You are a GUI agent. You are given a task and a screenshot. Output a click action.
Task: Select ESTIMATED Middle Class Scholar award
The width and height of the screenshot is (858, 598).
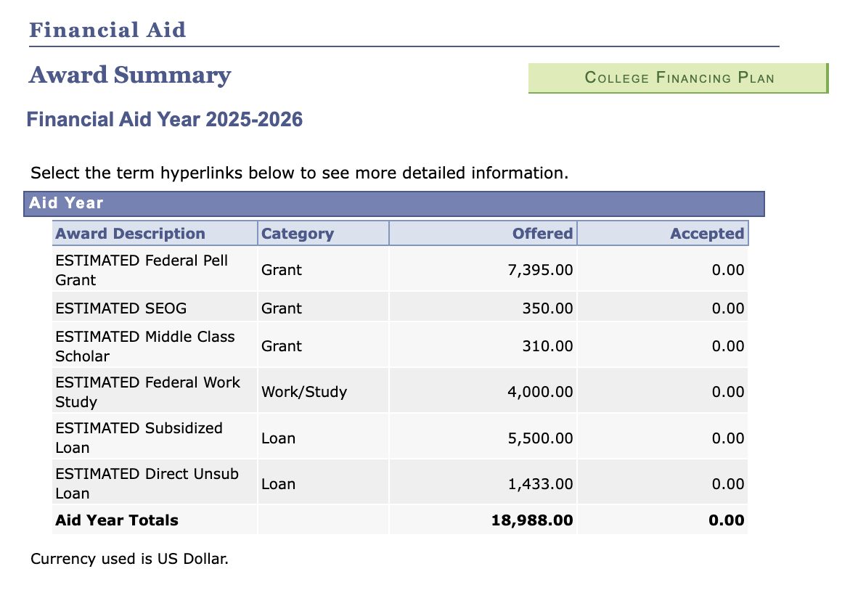click(145, 346)
